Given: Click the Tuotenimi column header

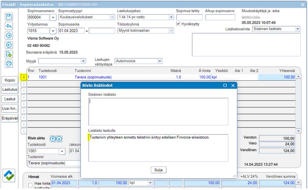Looking at the screenshot, I should click(83, 71).
